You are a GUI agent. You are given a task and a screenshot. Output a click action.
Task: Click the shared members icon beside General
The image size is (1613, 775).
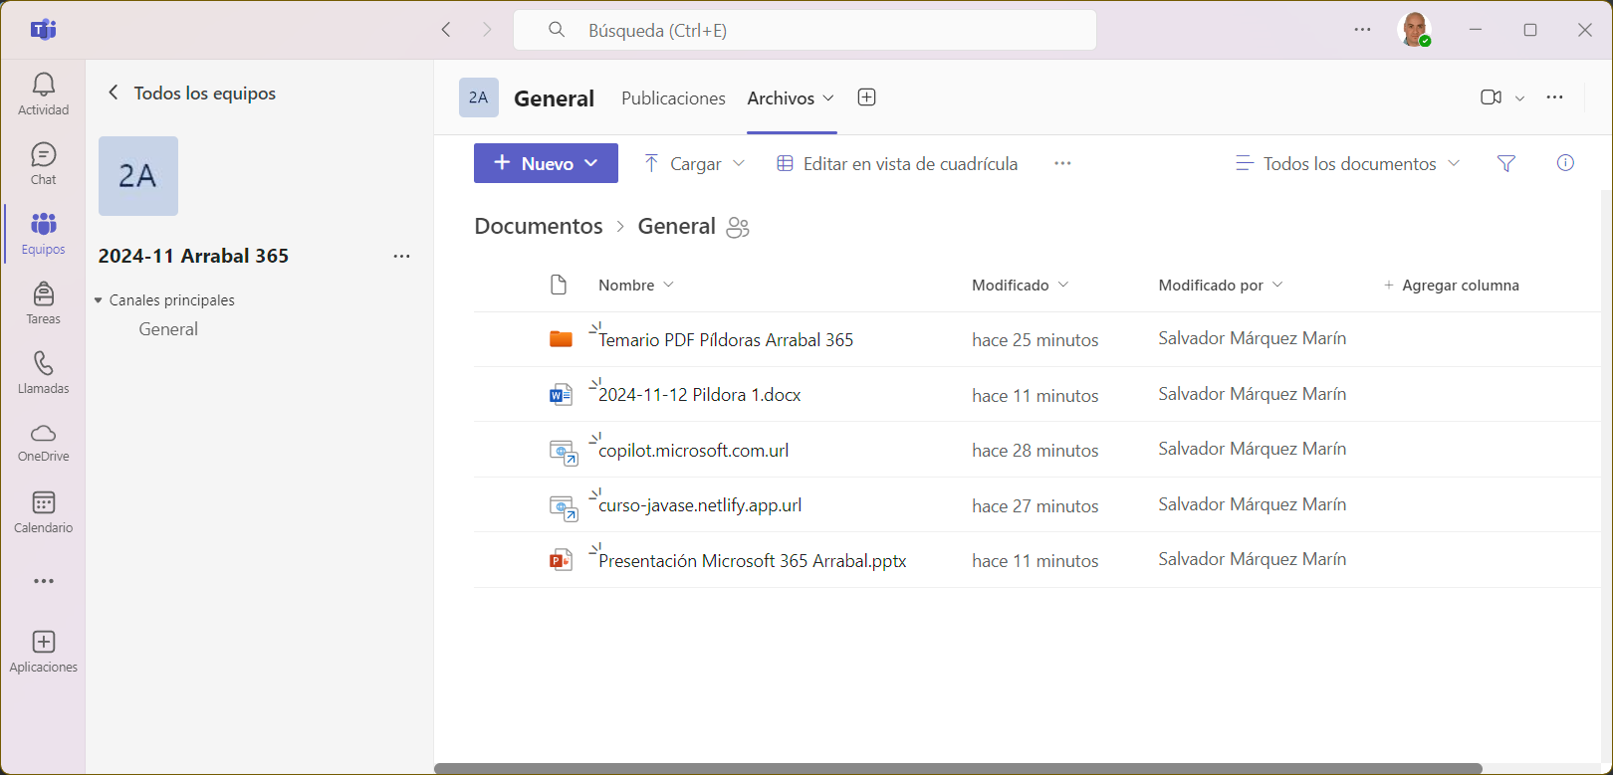tap(738, 227)
